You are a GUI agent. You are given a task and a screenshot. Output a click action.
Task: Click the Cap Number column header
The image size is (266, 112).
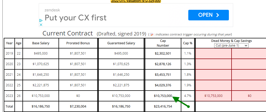coord(163,43)
